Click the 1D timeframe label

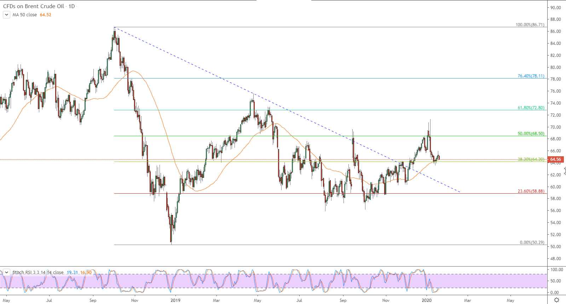point(71,6)
